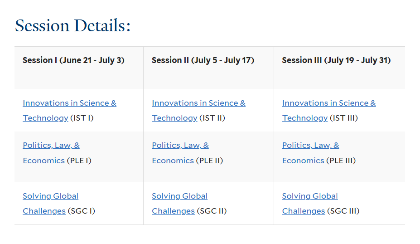This screenshot has height=244, width=420.
Task: Open Innovations in Science & link under Session I
Action: 69,103
